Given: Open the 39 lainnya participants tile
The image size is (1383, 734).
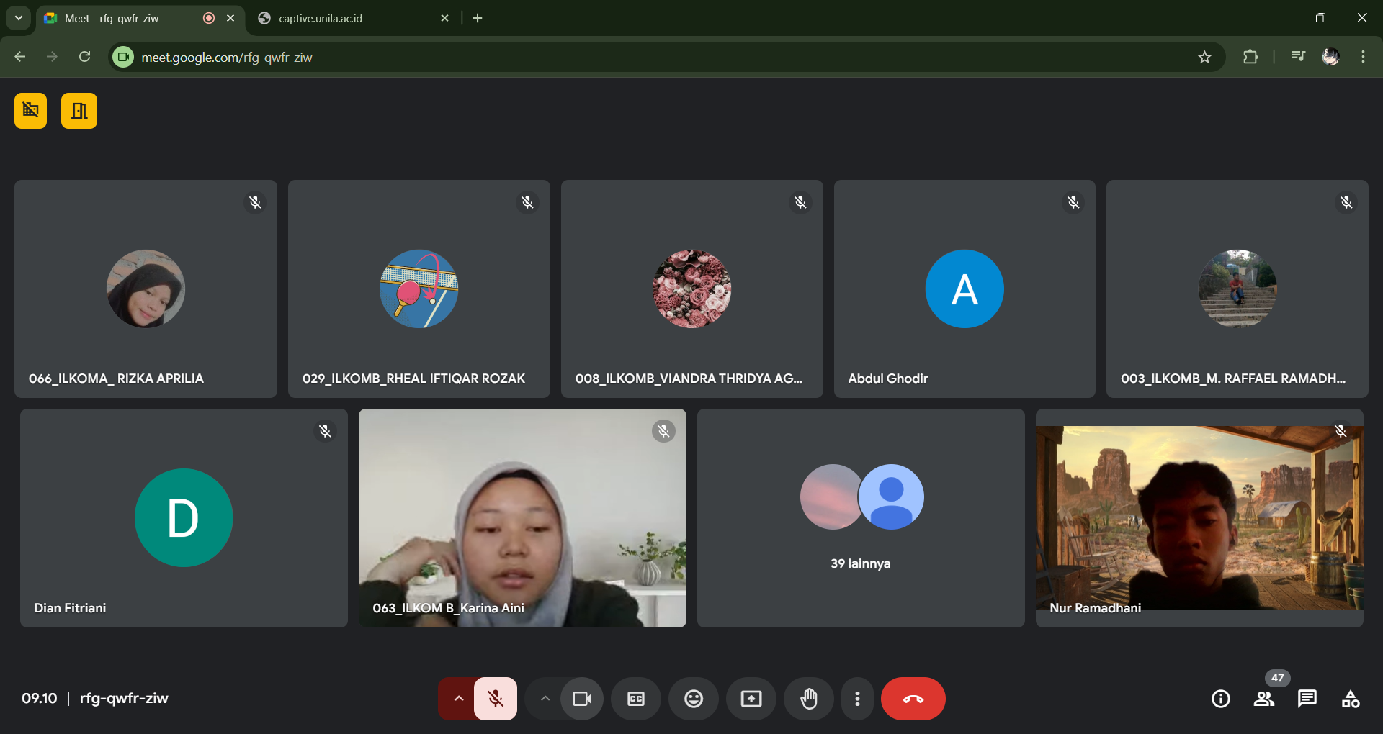Looking at the screenshot, I should coord(861,518).
